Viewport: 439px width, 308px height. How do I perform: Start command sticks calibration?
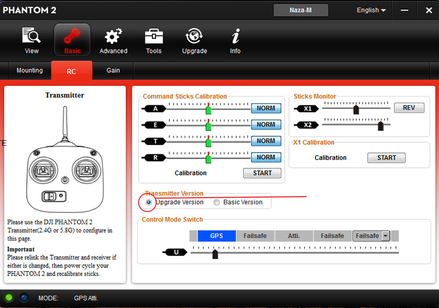(262, 173)
